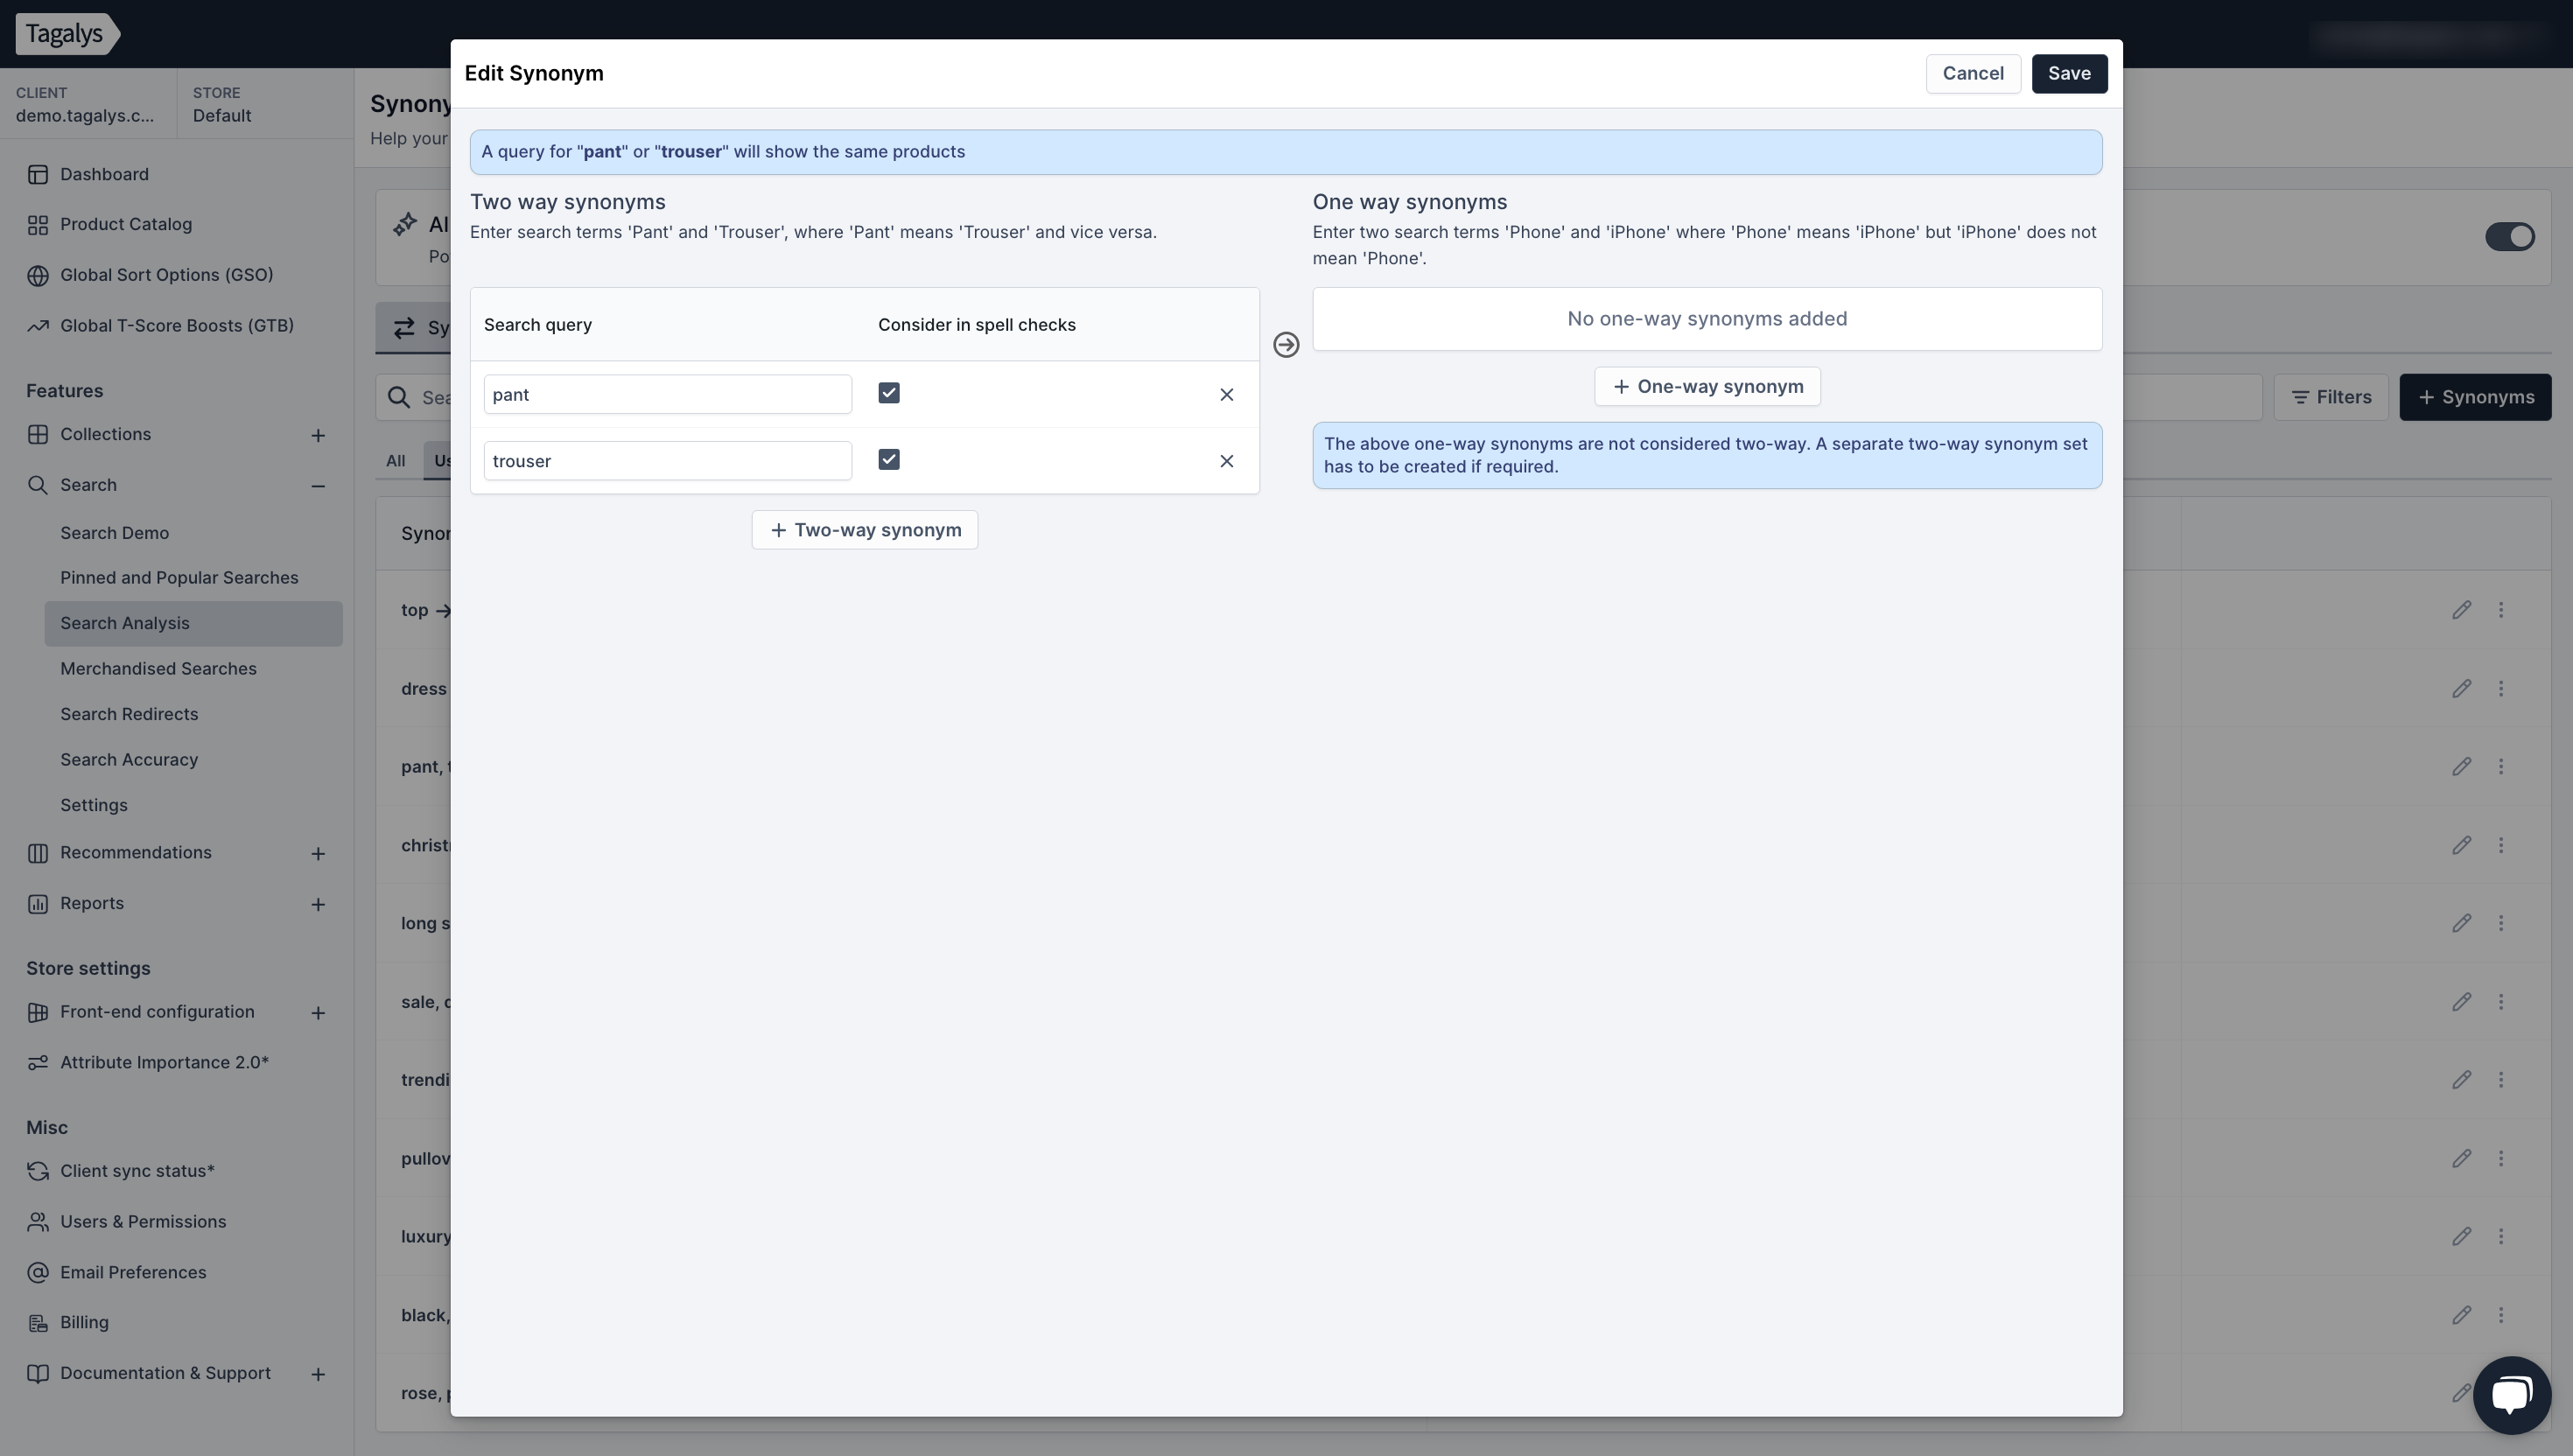The width and height of the screenshot is (2573, 1456).
Task: Cancel editing the synonym
Action: 1972,73
